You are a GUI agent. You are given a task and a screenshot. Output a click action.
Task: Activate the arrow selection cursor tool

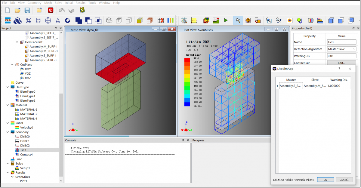[x=238, y=20]
